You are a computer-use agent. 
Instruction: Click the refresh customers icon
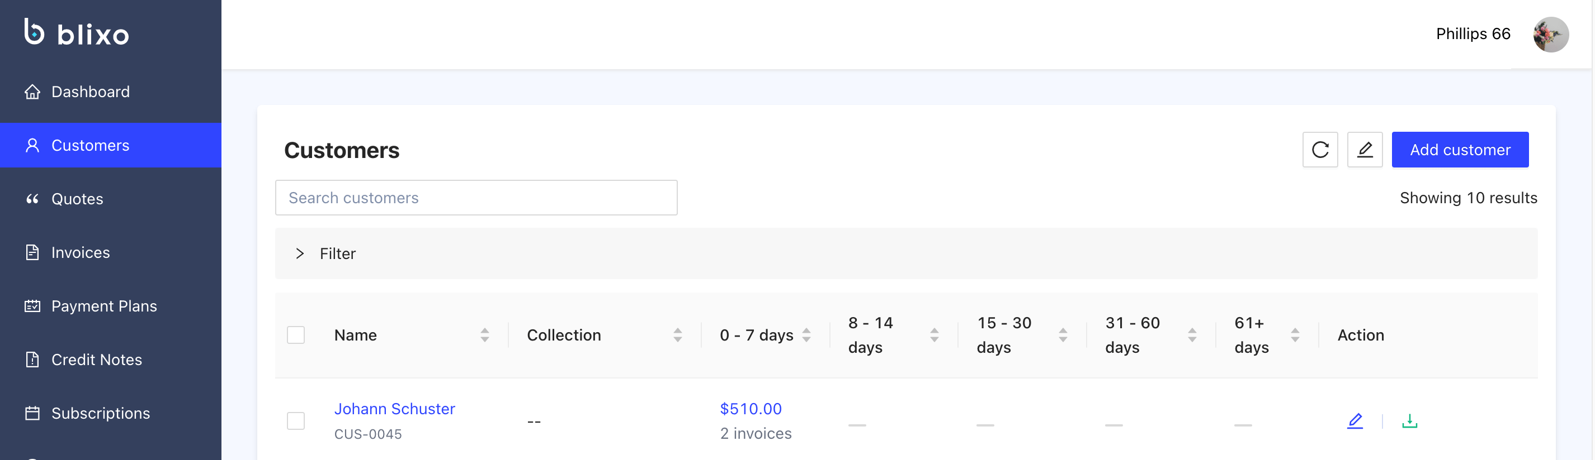tap(1320, 150)
